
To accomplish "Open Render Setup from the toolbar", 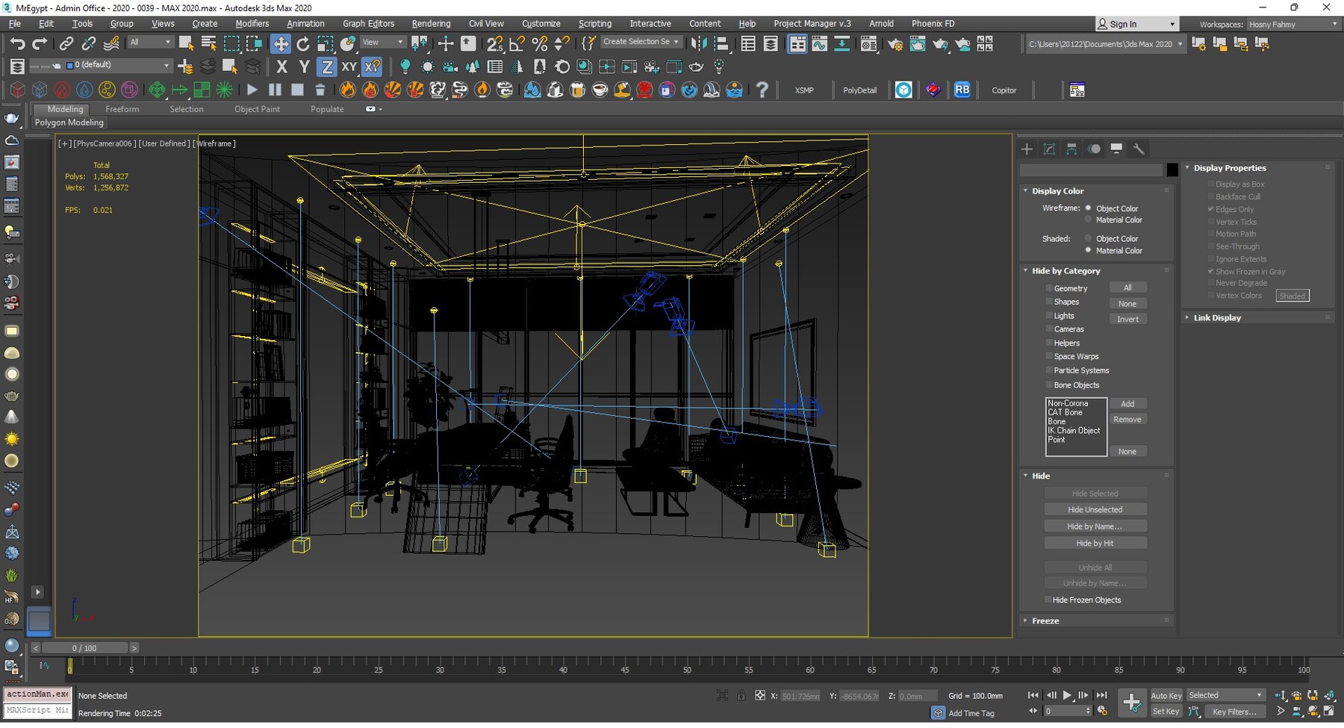I will coord(895,44).
